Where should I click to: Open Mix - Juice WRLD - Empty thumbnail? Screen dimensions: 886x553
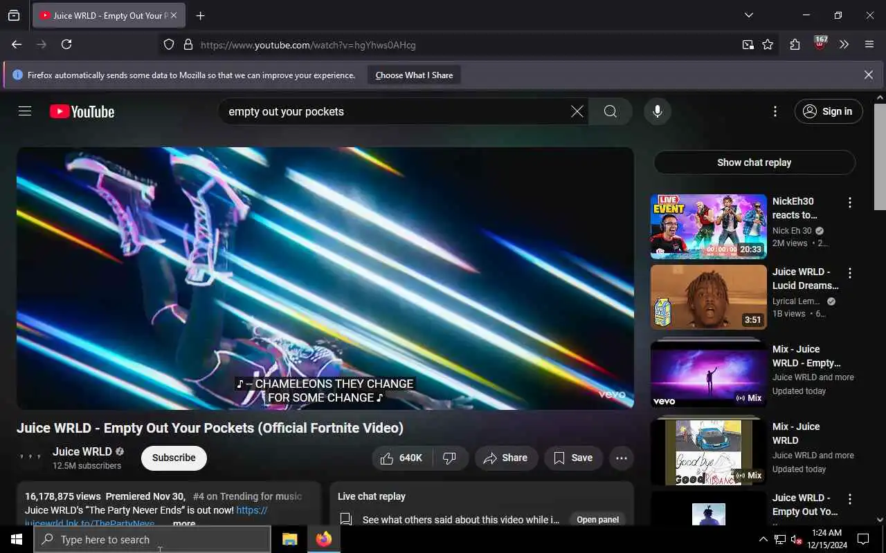tap(709, 374)
